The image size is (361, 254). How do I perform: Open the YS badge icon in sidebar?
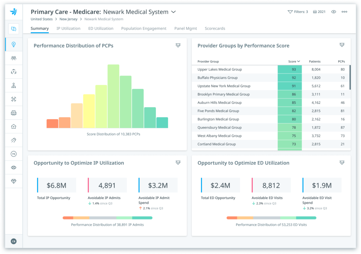(x=13, y=153)
